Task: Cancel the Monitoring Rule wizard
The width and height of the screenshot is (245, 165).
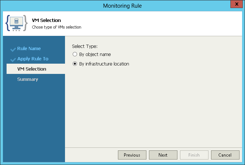Action: [225, 155]
